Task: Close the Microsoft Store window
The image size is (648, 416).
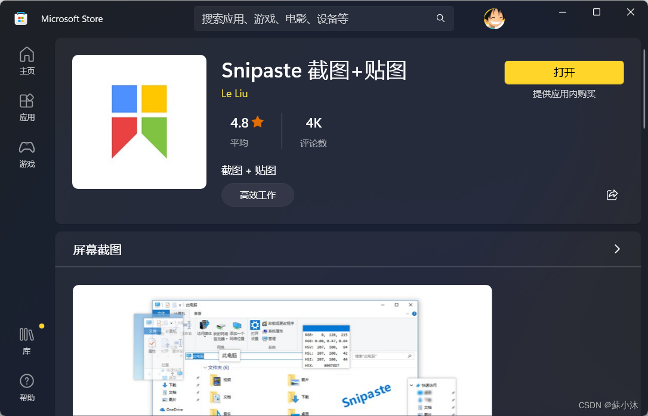Action: 630,13
